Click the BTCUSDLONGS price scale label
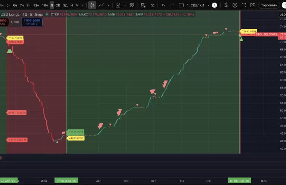This screenshot has width=286, height=185. tap(266, 34)
